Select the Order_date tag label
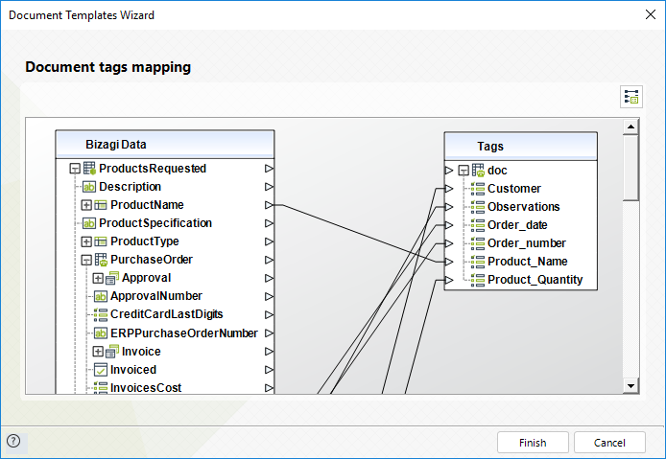The height and width of the screenshot is (459, 666). pyautogui.click(x=517, y=225)
